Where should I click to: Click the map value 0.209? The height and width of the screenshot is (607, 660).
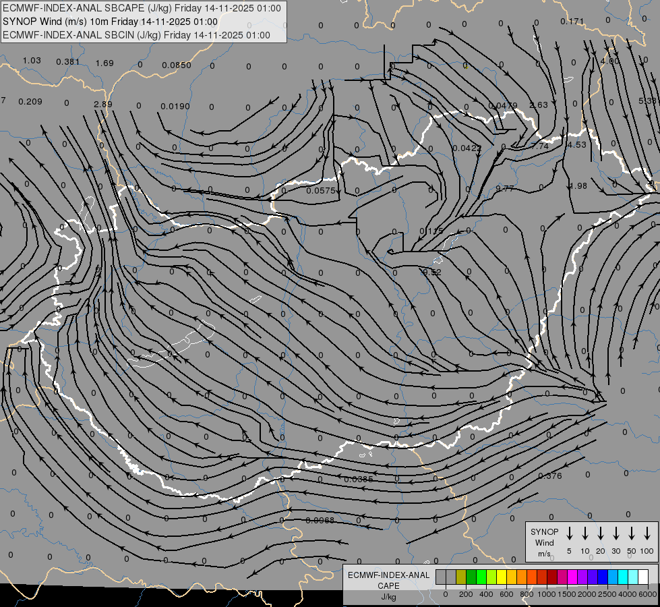coord(30,102)
